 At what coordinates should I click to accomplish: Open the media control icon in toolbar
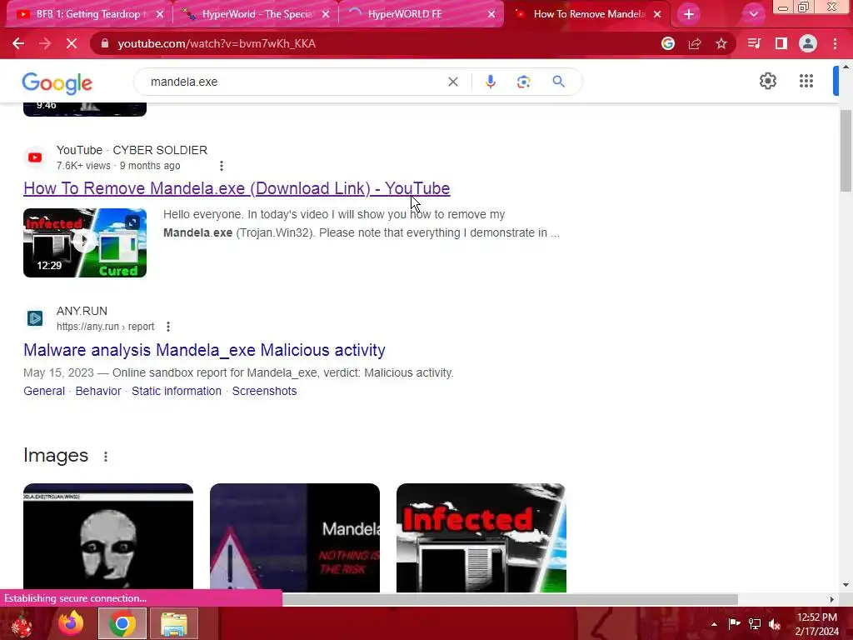tap(754, 43)
